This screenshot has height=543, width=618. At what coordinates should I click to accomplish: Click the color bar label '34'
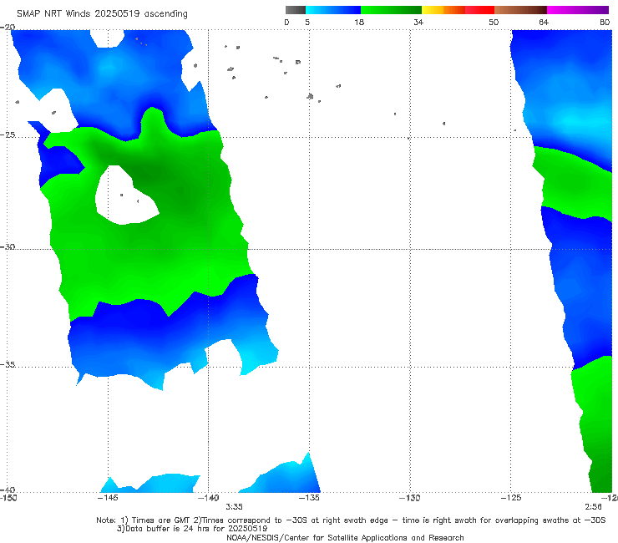coord(418,23)
